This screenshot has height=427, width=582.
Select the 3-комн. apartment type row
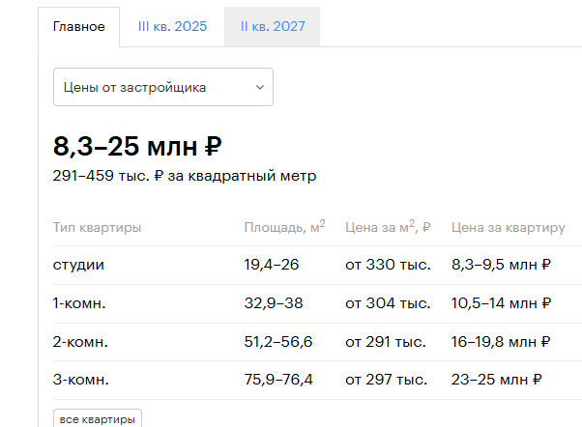[317, 381]
